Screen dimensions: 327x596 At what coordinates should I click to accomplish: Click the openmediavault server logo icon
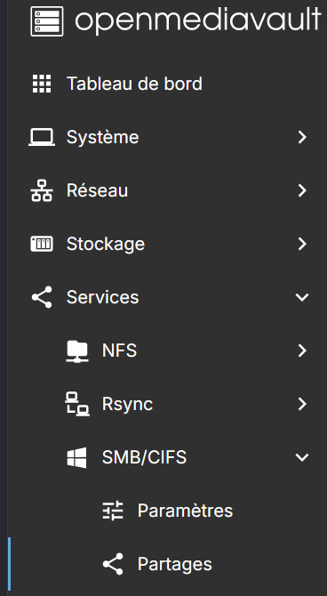[x=47, y=21]
